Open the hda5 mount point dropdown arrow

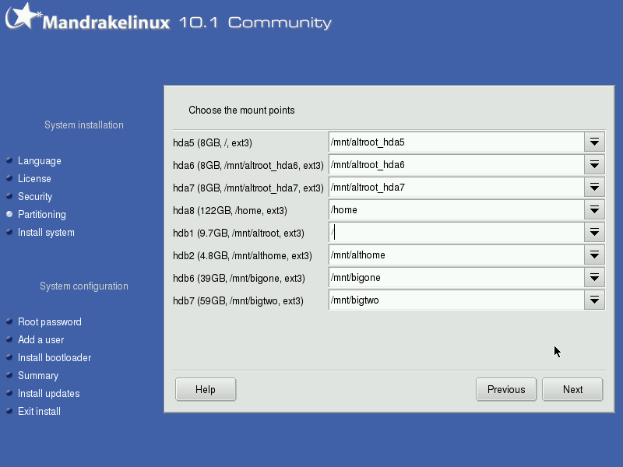(x=594, y=142)
